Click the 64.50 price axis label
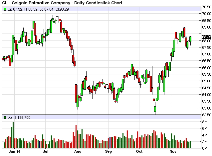Image resolution: width=212 pixels, height=156 pixels. click(206, 88)
